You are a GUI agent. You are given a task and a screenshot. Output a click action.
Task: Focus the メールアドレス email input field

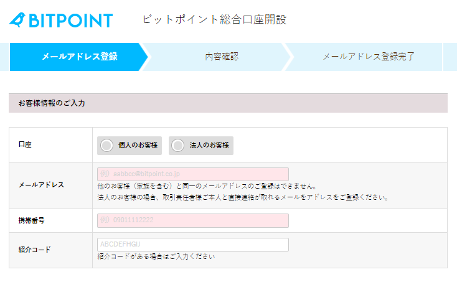click(193, 174)
